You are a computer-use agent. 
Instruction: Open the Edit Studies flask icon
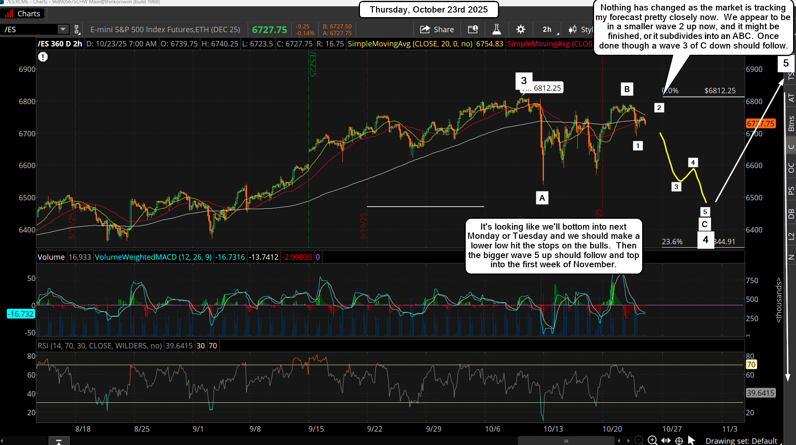click(496, 29)
